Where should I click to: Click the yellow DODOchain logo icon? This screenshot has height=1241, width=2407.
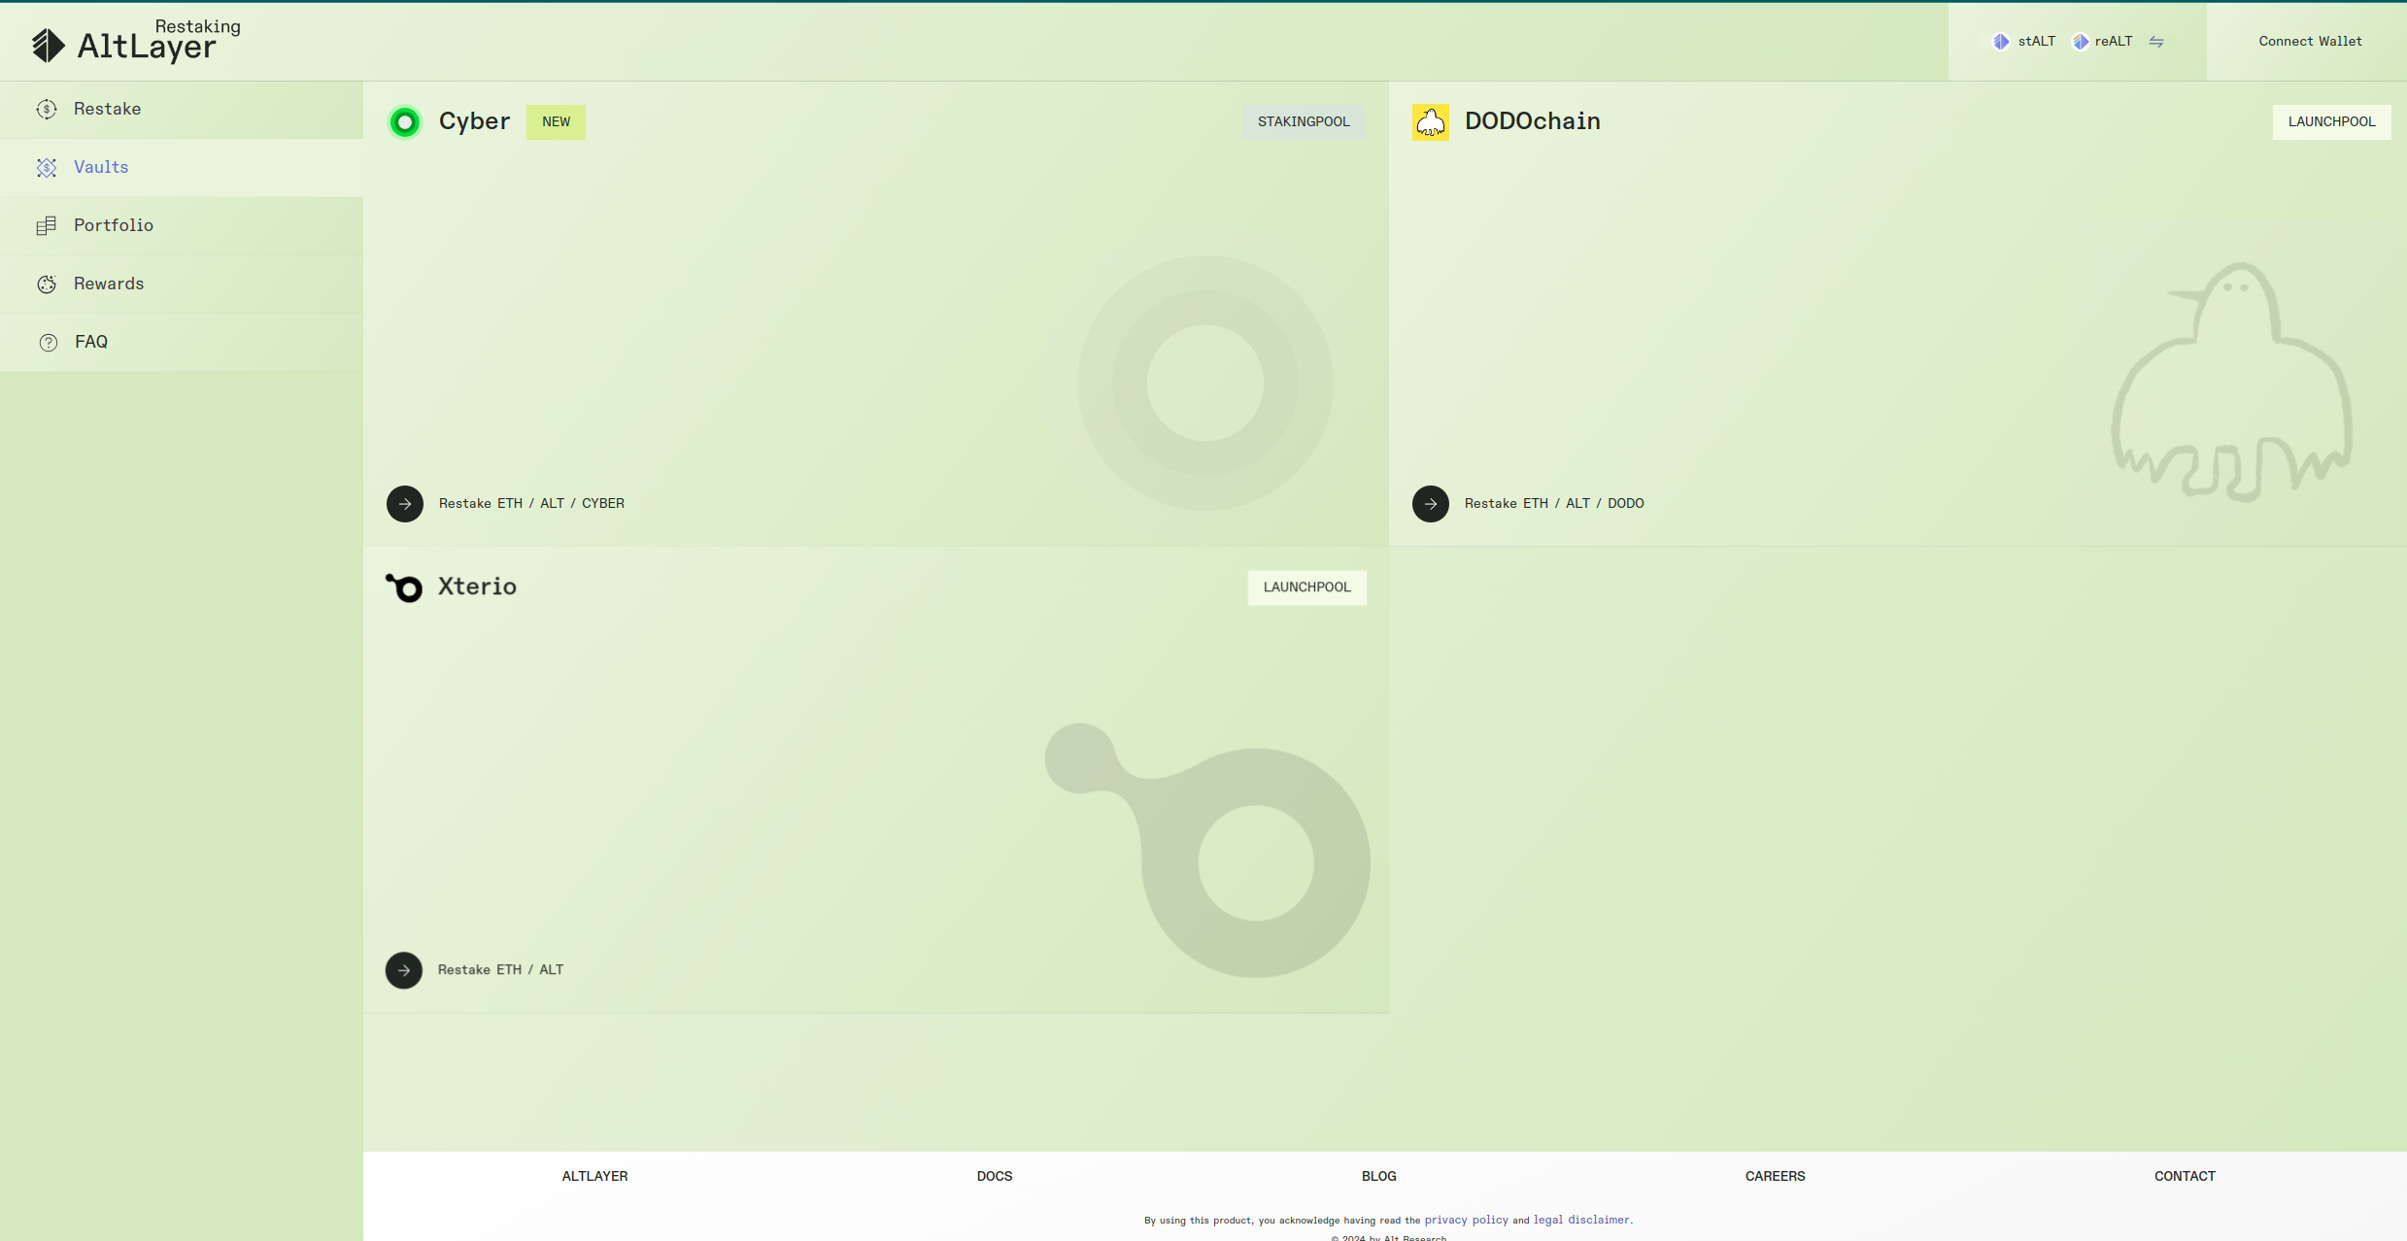1430,122
